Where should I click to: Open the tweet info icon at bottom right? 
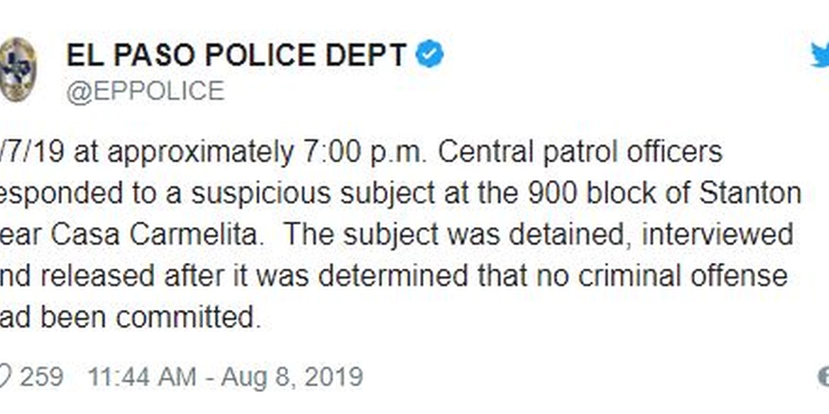click(823, 377)
